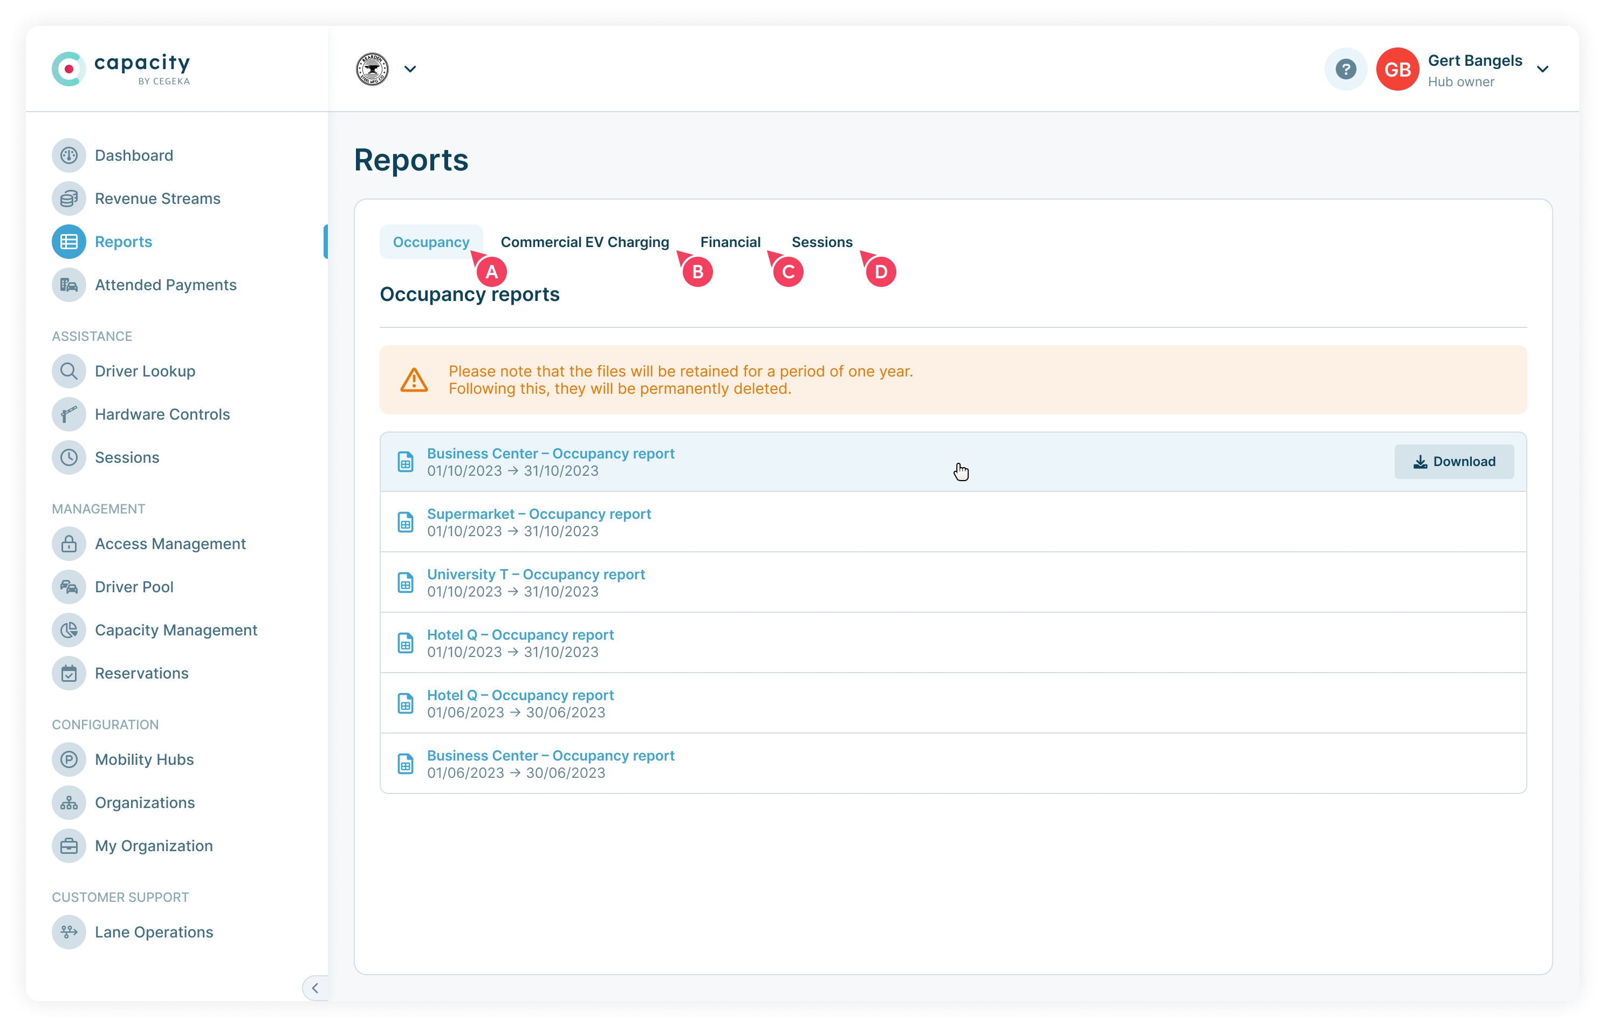Switch to the Commercial EV Charging tab
Screen dimensions: 1605x1027
click(586, 242)
